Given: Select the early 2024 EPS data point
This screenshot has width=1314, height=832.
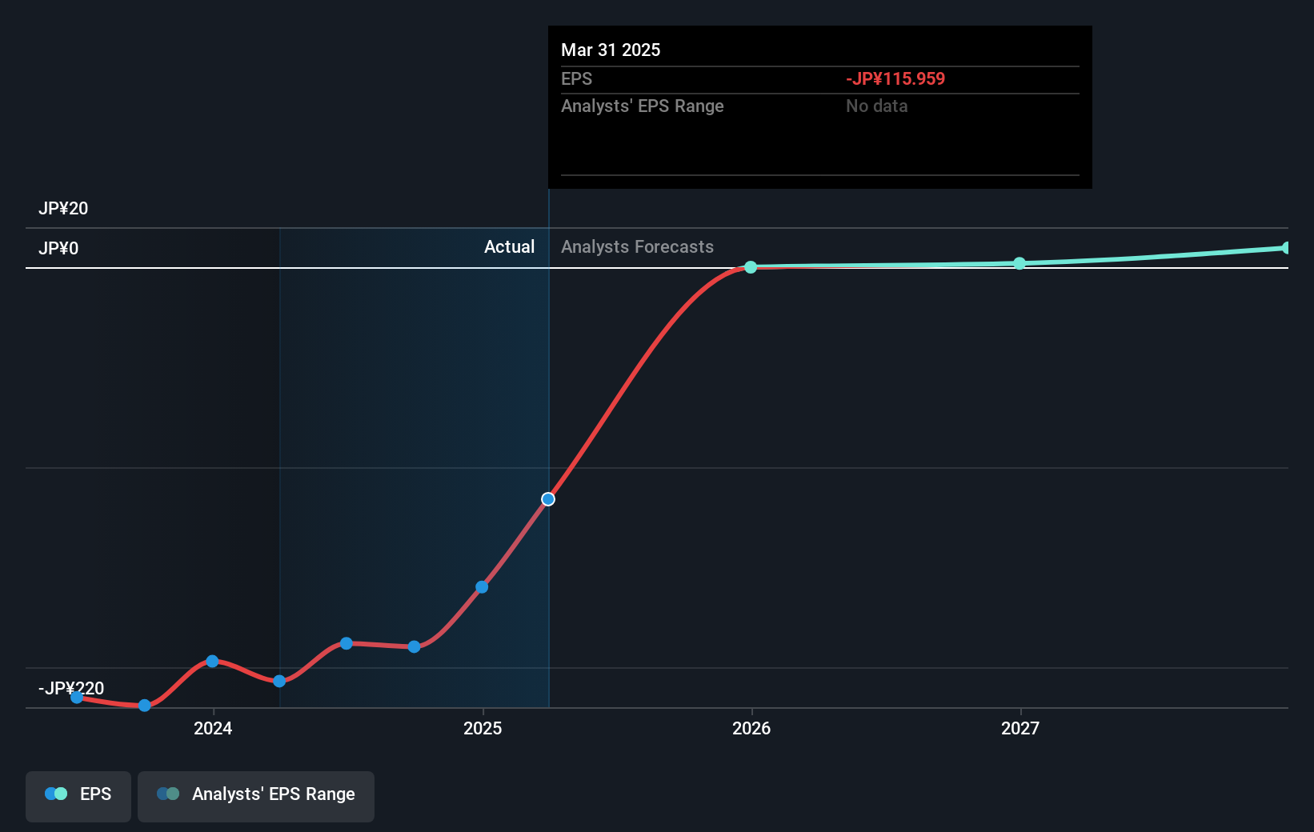Looking at the screenshot, I should pyautogui.click(x=212, y=661).
